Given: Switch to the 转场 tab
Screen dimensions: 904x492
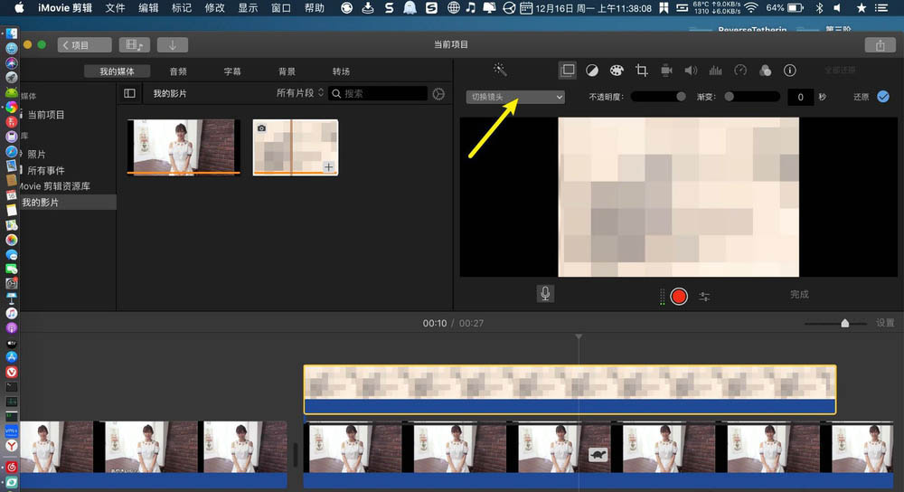Looking at the screenshot, I should pyautogui.click(x=341, y=71).
